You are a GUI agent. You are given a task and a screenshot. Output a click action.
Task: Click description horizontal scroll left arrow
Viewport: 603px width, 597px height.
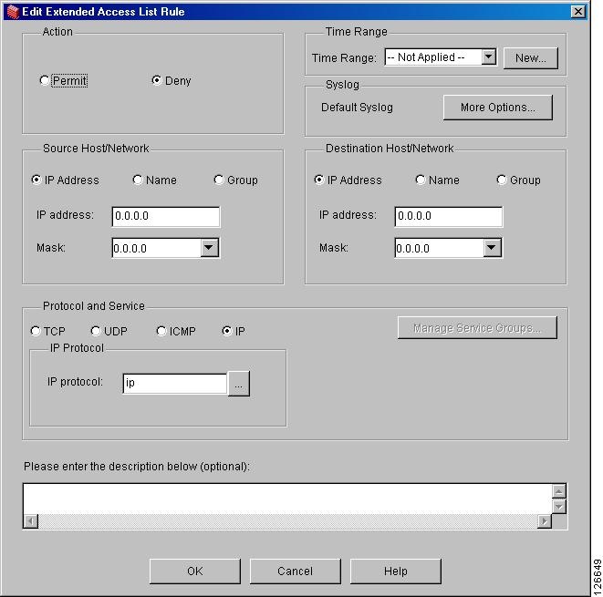coord(31,521)
